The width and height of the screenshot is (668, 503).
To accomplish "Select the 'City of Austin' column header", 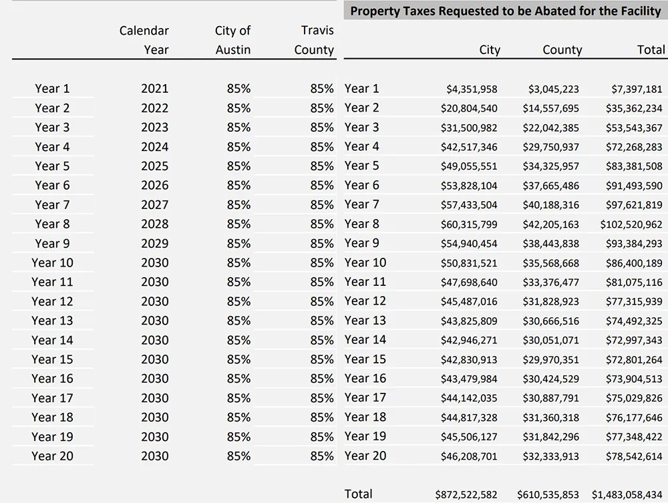I will [x=232, y=40].
